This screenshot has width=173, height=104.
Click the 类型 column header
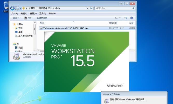(x=131, y=23)
